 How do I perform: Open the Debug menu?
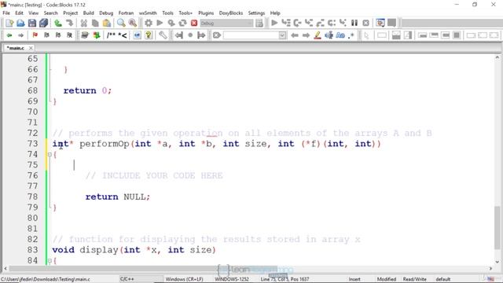coord(106,13)
